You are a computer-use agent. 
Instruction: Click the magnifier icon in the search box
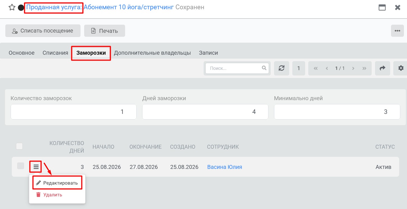[264, 68]
